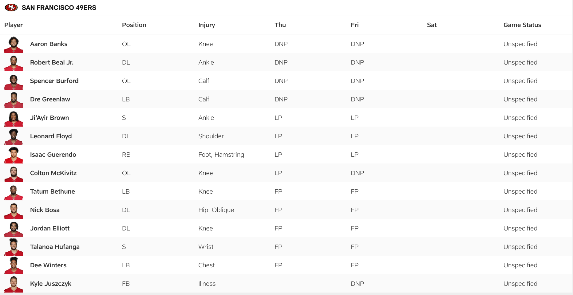Viewport: 573px width, 295px height.
Task: Click the Game Status column header
Action: 522,25
